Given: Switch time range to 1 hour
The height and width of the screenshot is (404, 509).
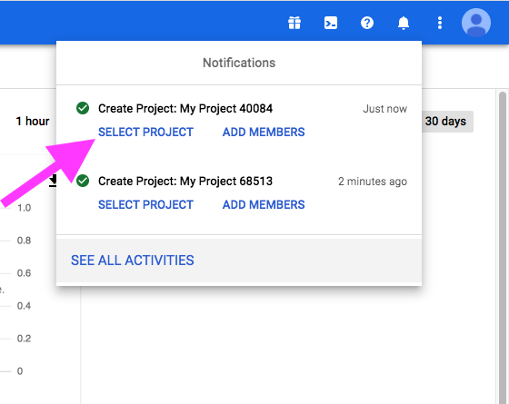Looking at the screenshot, I should coord(33,122).
